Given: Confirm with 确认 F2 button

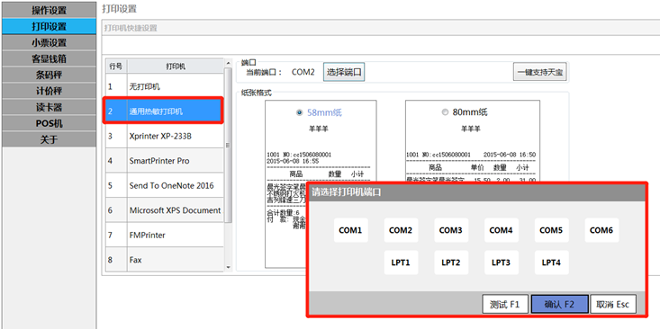Looking at the screenshot, I should click(x=559, y=304).
